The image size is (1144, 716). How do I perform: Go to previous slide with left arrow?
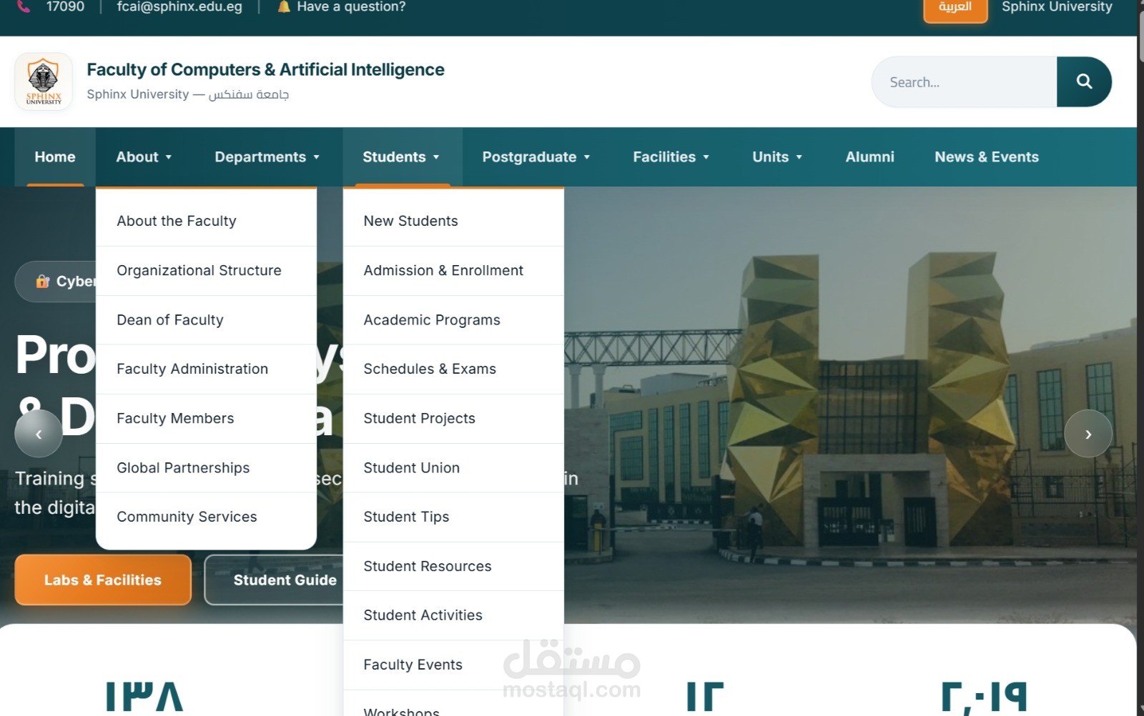tap(39, 433)
